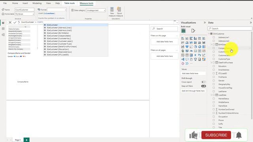Click the SUBSCRIBE button
The height and width of the screenshot is (142, 253).
pos(216,135)
